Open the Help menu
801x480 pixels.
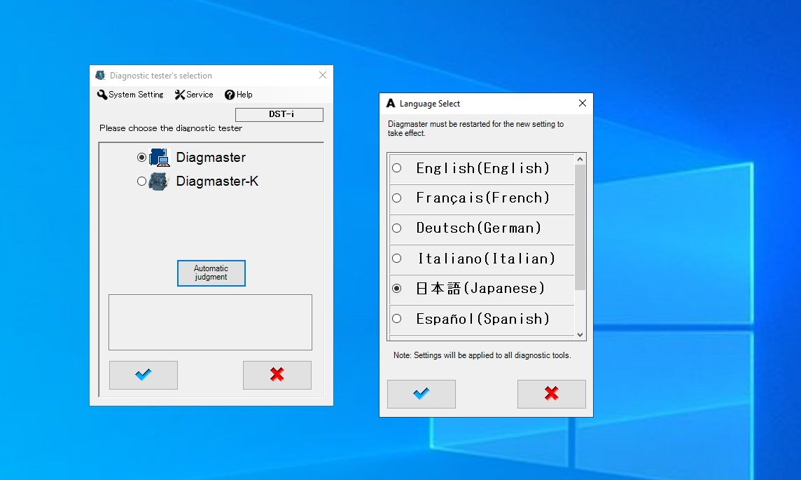(239, 95)
